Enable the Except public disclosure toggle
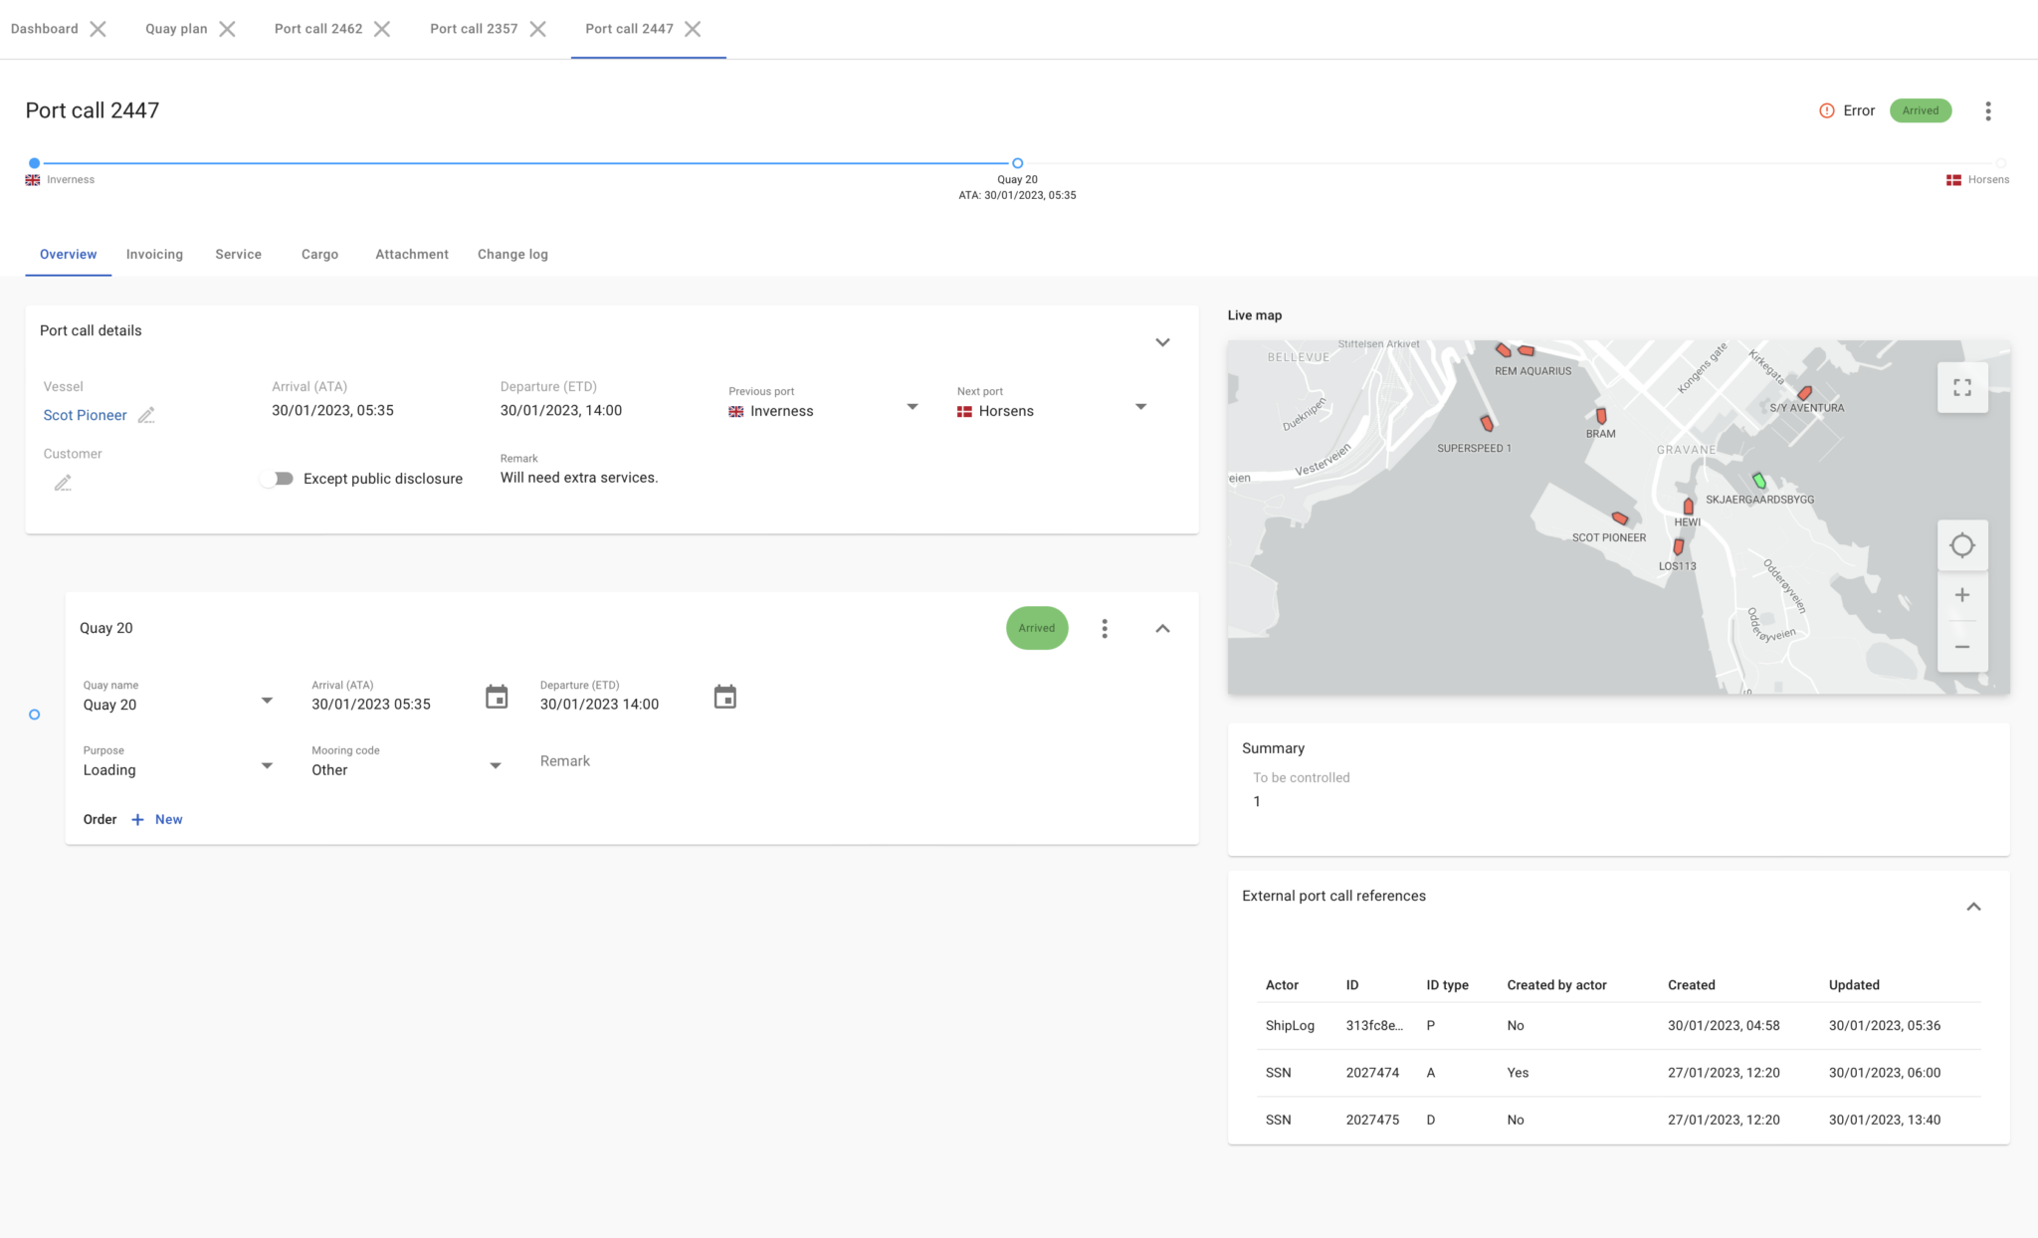Viewport: 2038px width, 1238px height. (277, 478)
